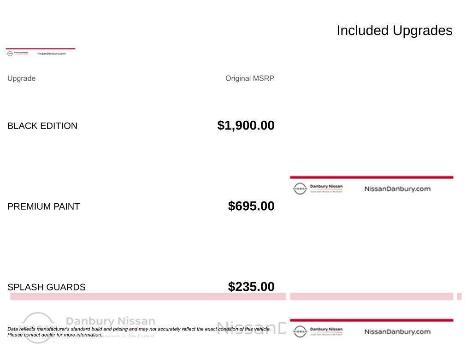Click the Nissan logo in the bottom-right banner
This screenshot has height=354, width=472.
pyautogui.click(x=300, y=331)
